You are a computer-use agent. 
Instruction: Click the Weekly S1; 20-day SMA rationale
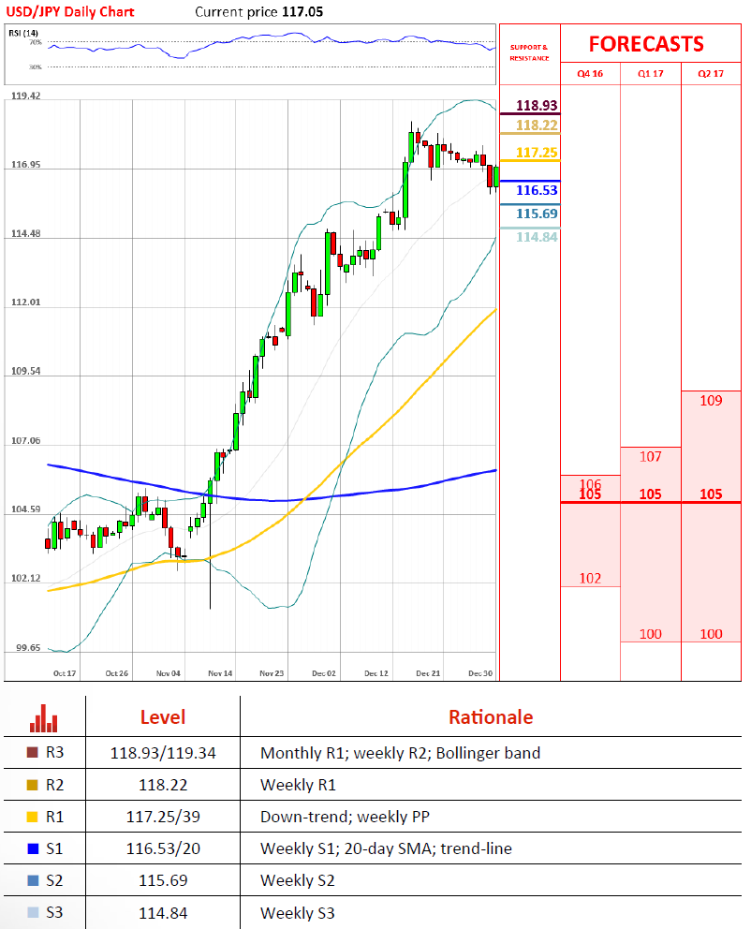[x=386, y=849]
